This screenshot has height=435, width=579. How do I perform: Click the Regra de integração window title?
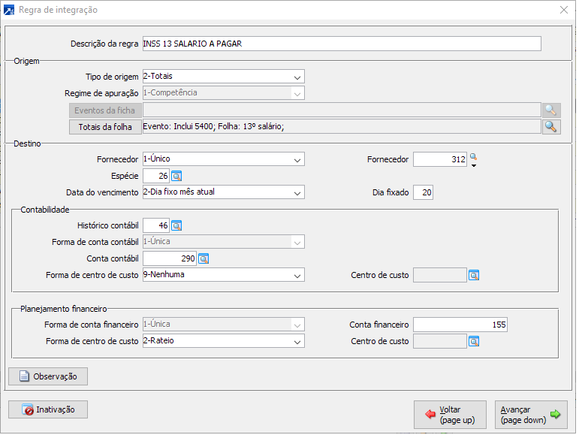59,10
